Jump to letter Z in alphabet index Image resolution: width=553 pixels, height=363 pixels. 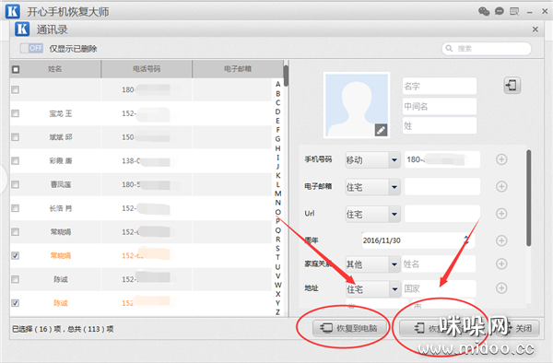tap(278, 312)
